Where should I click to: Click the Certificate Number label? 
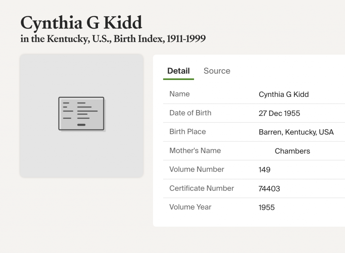[201, 188]
